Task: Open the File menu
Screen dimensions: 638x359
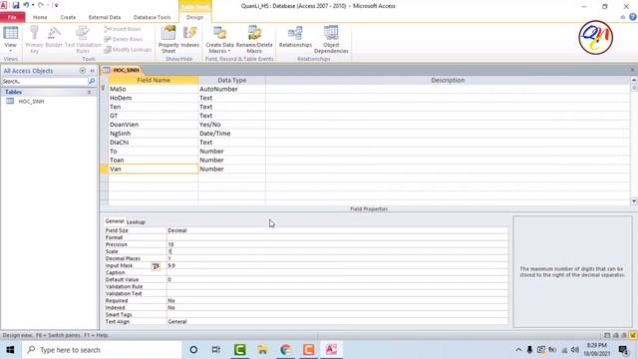Action: coord(12,17)
